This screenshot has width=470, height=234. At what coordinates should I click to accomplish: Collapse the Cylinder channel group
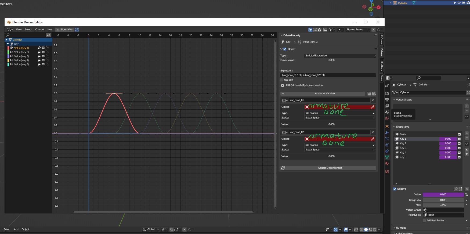[6, 40]
